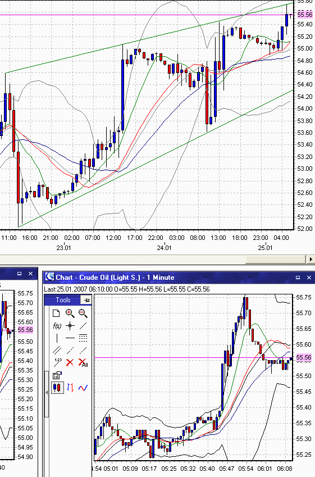Click the 'Last:25.01.2007 06:10:00' info line
This screenshot has width=315, height=477.
(x=127, y=289)
